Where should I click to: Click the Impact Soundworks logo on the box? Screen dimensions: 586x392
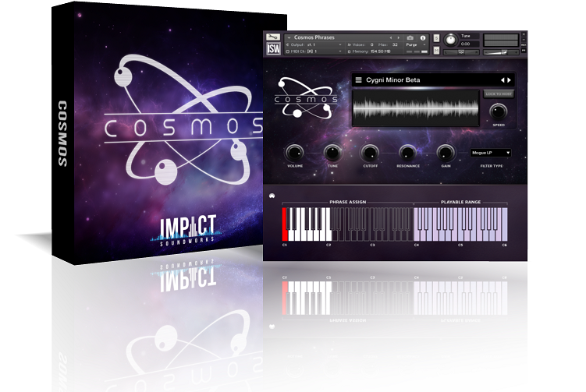(x=186, y=231)
